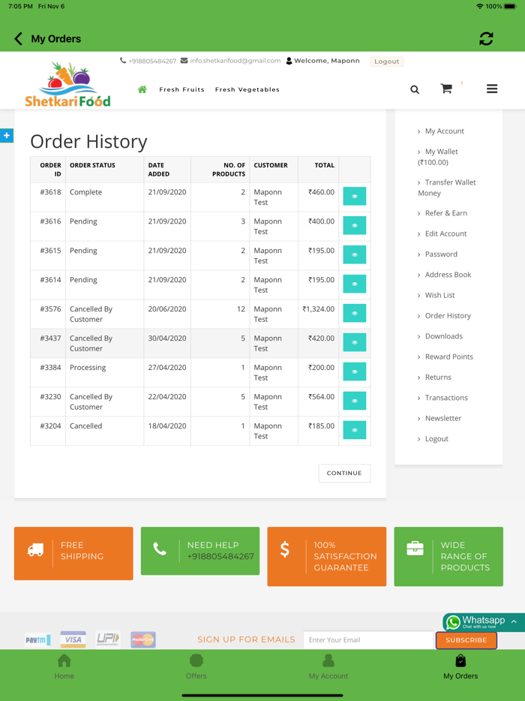Click the Subscribe button
This screenshot has height=701, width=525.
466,640
